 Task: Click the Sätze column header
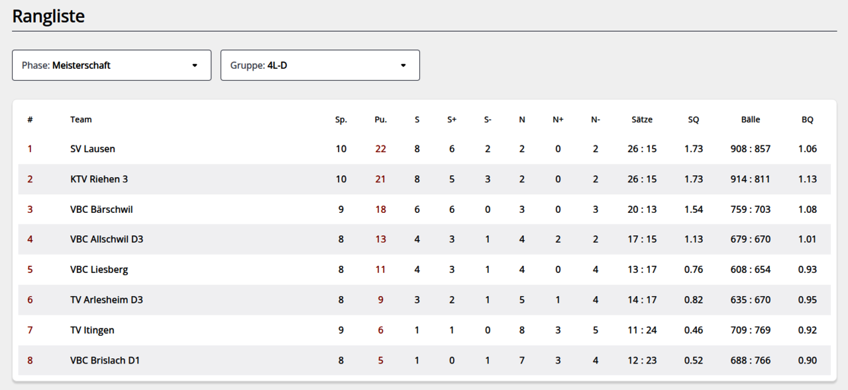click(642, 120)
